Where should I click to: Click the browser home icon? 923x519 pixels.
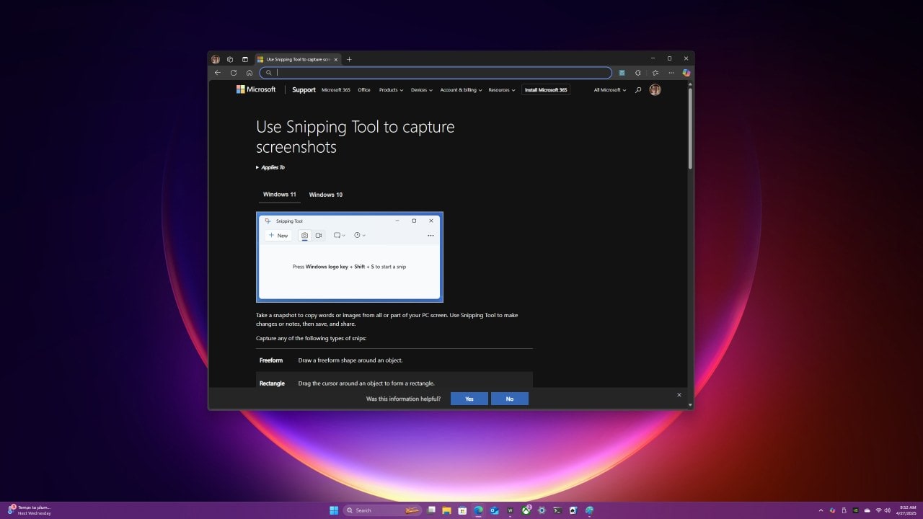coord(249,72)
